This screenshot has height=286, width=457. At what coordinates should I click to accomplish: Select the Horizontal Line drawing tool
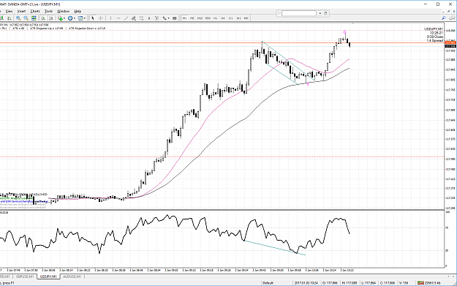(x=118, y=18)
